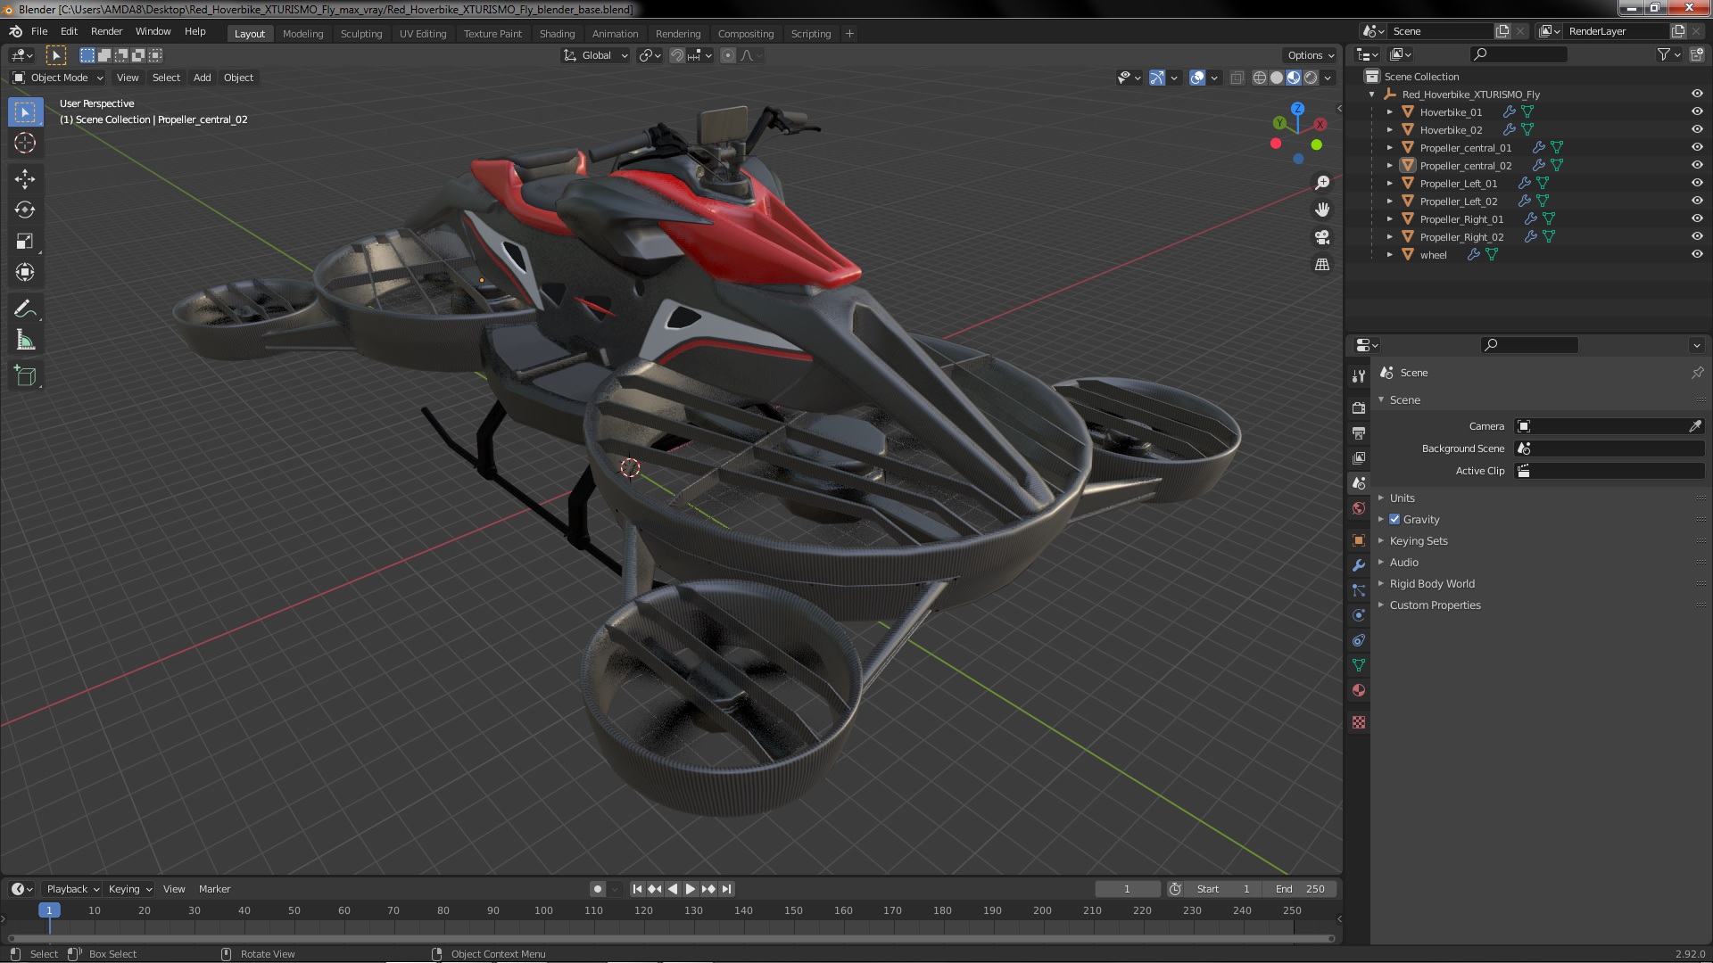Select the Add Cube tool
The width and height of the screenshot is (1713, 963).
click(25, 376)
